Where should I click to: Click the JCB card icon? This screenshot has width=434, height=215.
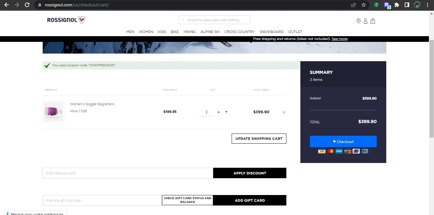(365, 151)
